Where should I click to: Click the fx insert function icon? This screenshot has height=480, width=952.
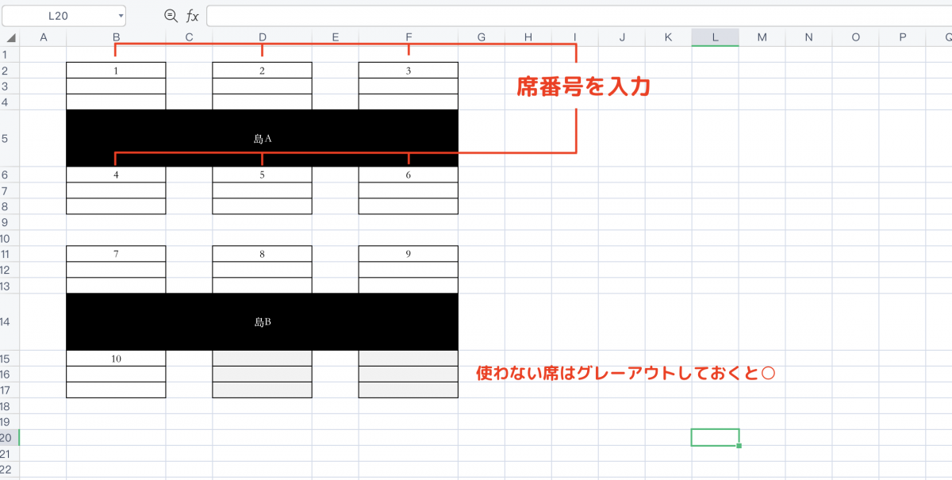point(192,16)
